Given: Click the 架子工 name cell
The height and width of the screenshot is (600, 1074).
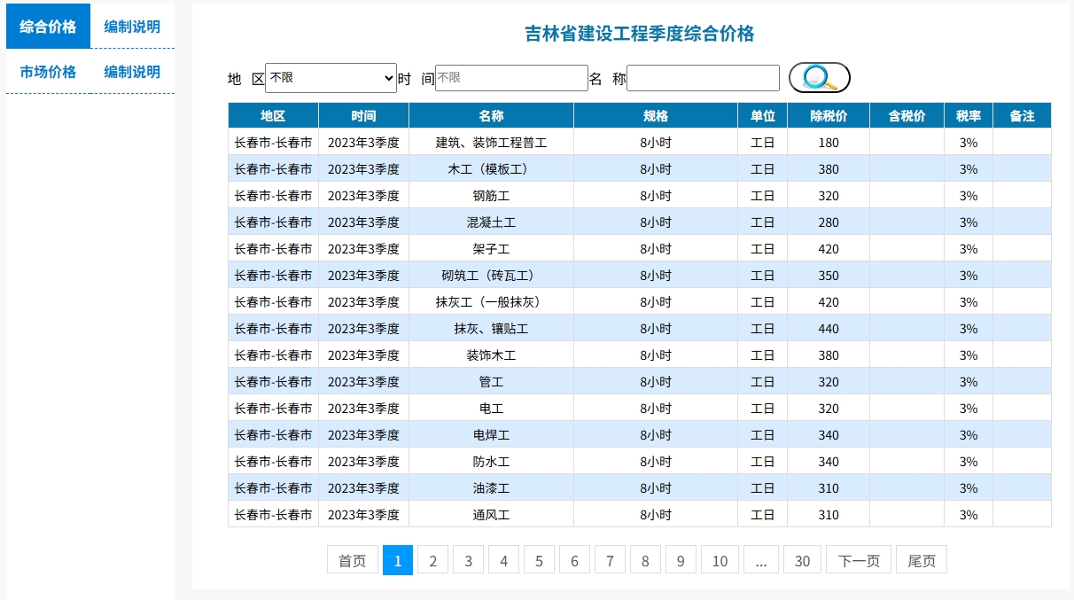Looking at the screenshot, I should [491, 249].
